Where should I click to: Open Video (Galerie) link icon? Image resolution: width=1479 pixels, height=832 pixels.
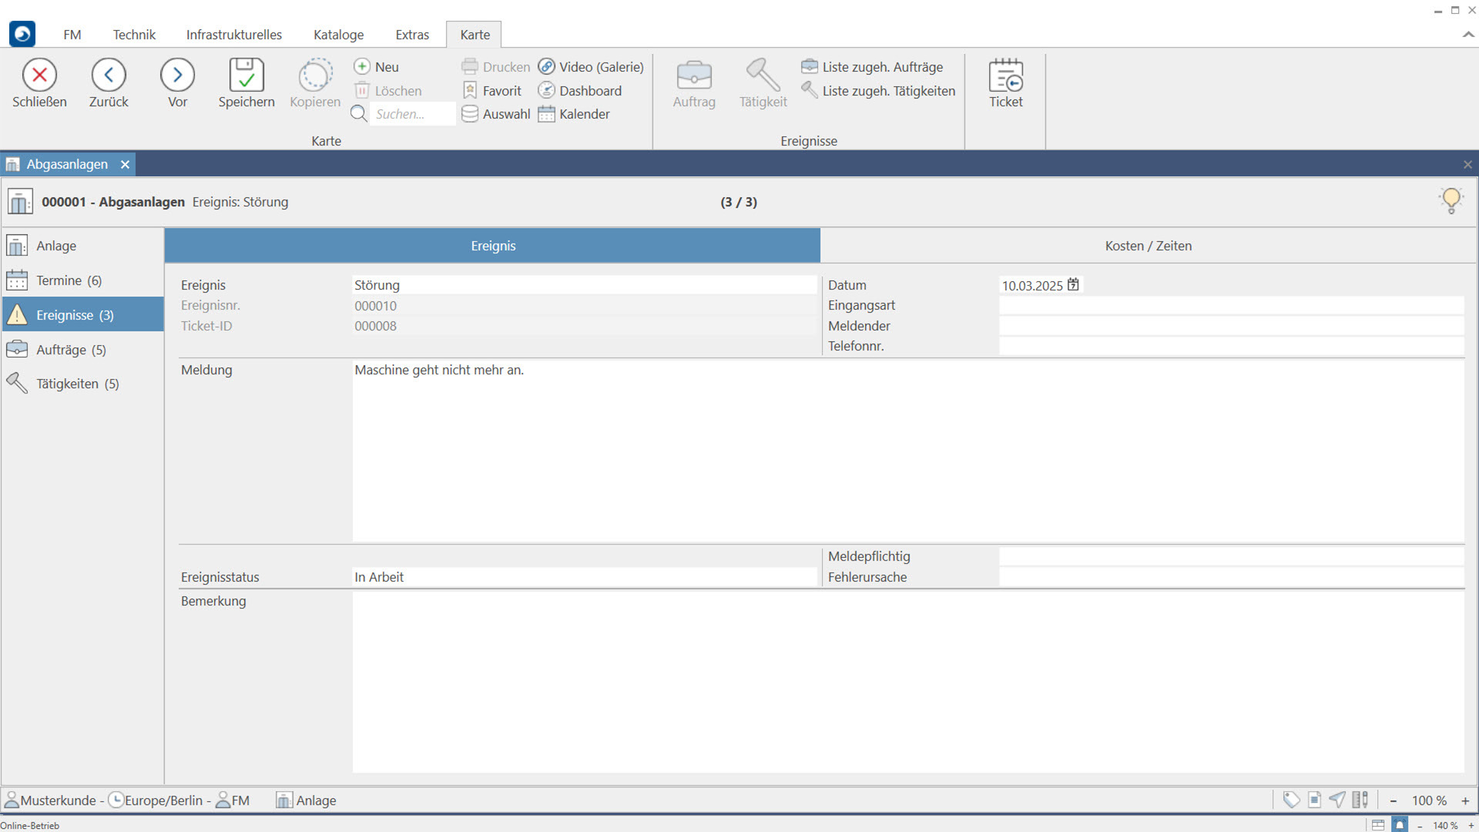pos(547,67)
